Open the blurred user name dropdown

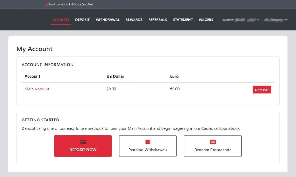pyautogui.click(x=276, y=20)
